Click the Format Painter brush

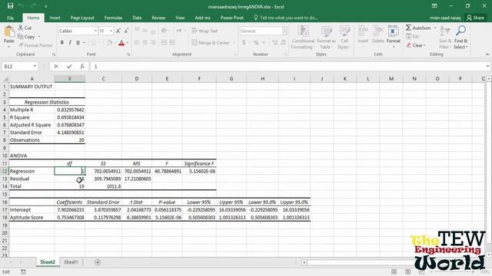point(21,45)
